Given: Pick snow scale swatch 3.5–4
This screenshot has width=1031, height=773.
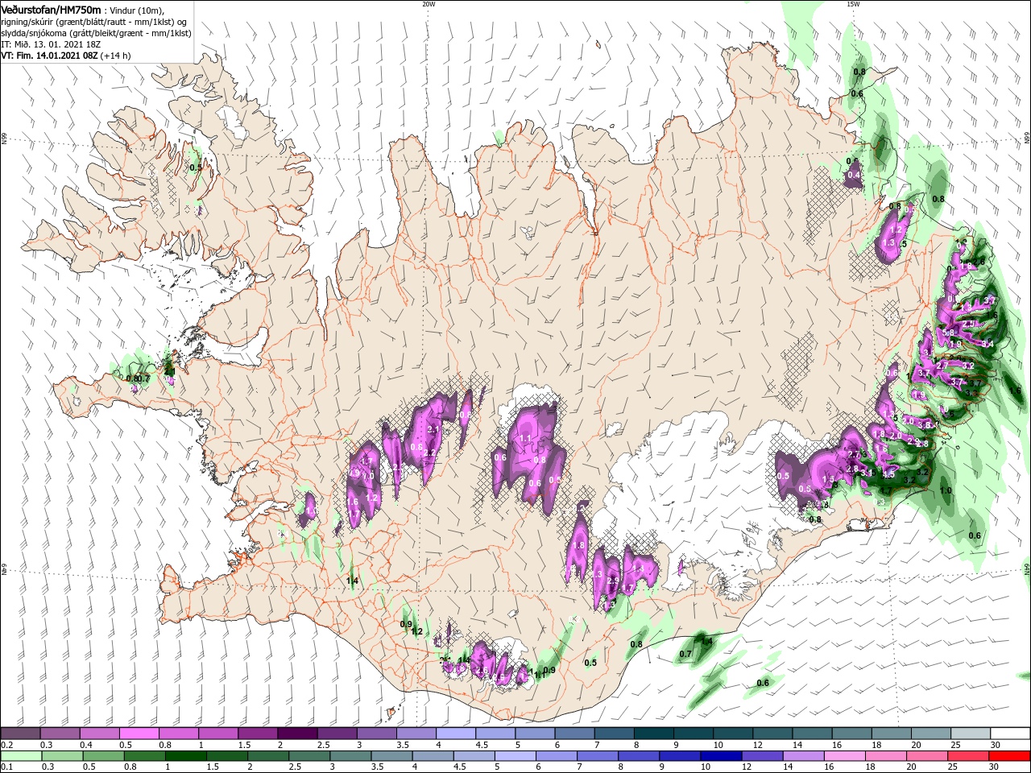Looking at the screenshot, I should pos(416,734).
